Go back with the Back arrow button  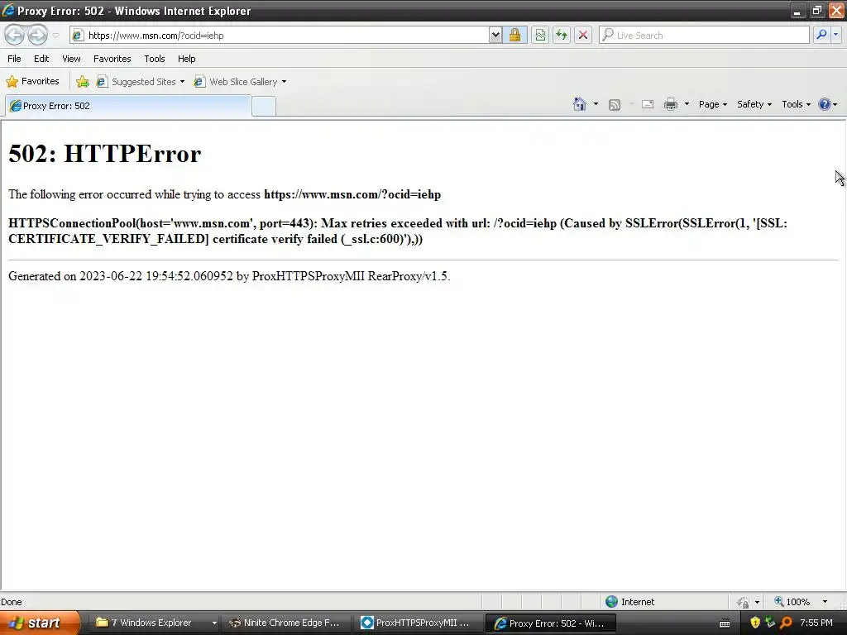[x=14, y=35]
